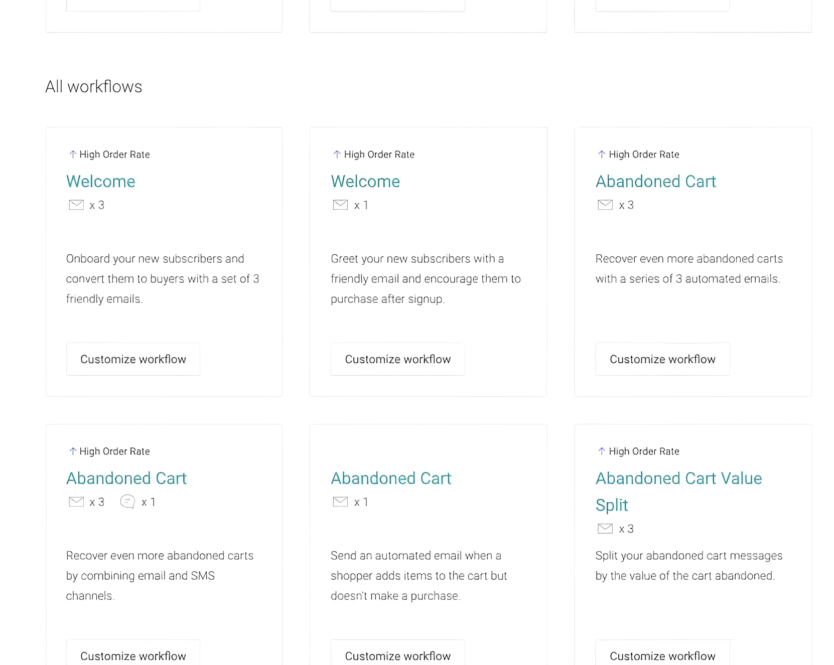Click the High Order Rate arrow on second Welcome card
Image resolution: width=834 pixels, height=665 pixels.
[x=337, y=154]
